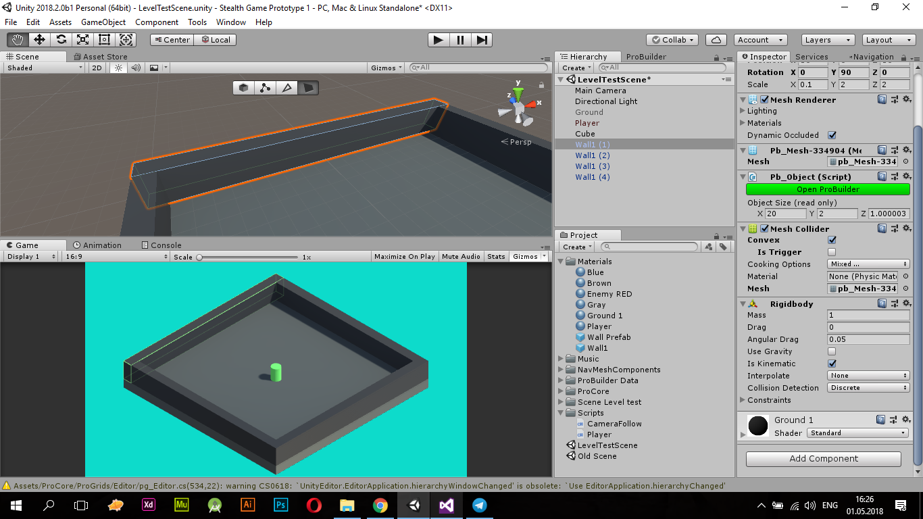The image size is (923, 519).
Task: Select ProBuilder edge mode icon
Action: 287,88
